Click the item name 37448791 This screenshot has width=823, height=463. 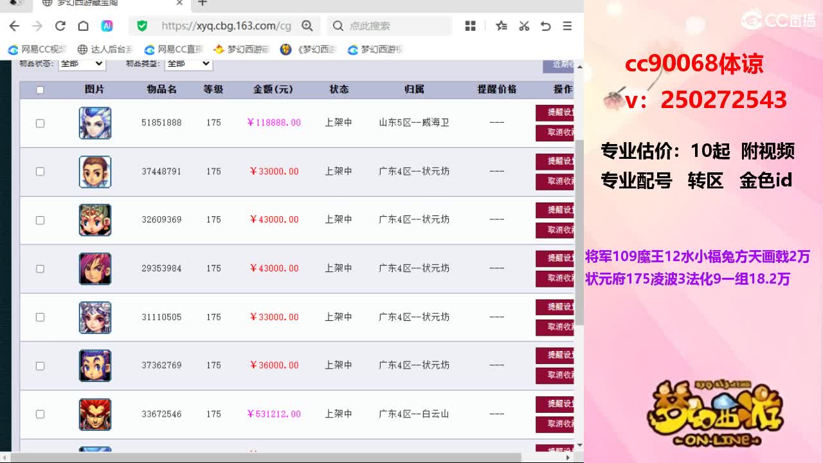(161, 172)
